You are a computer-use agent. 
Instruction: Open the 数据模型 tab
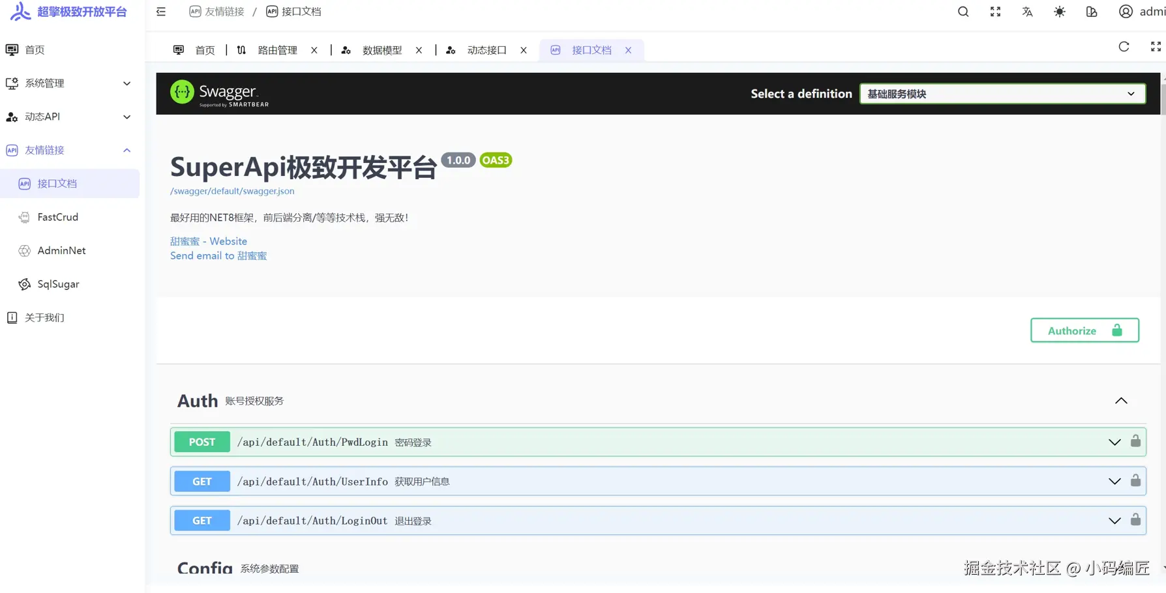point(382,50)
